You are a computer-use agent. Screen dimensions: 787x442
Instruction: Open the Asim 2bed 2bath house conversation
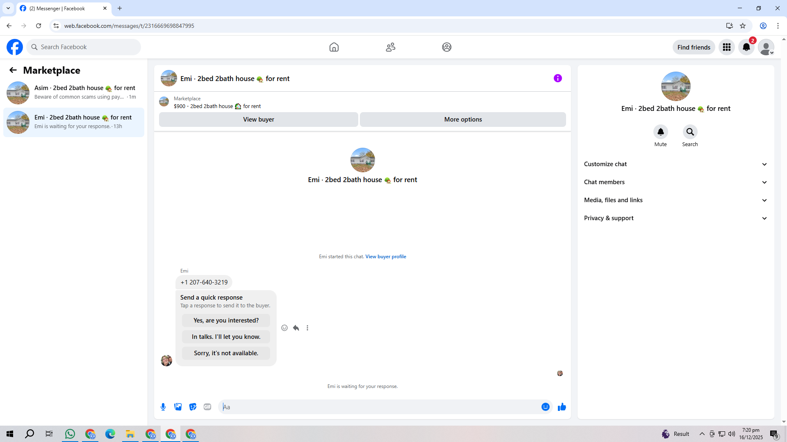(x=74, y=92)
